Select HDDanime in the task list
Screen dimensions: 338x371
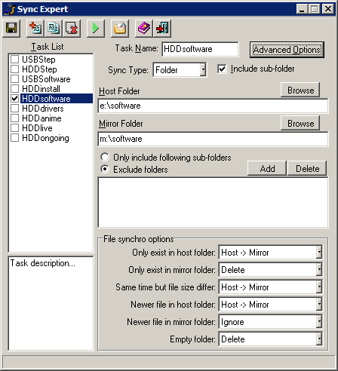coord(41,118)
